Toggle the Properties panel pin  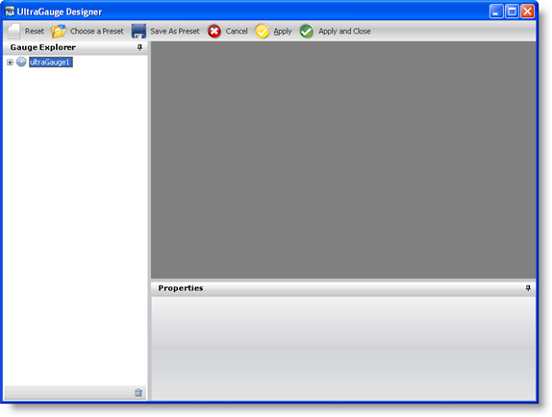[x=528, y=288]
